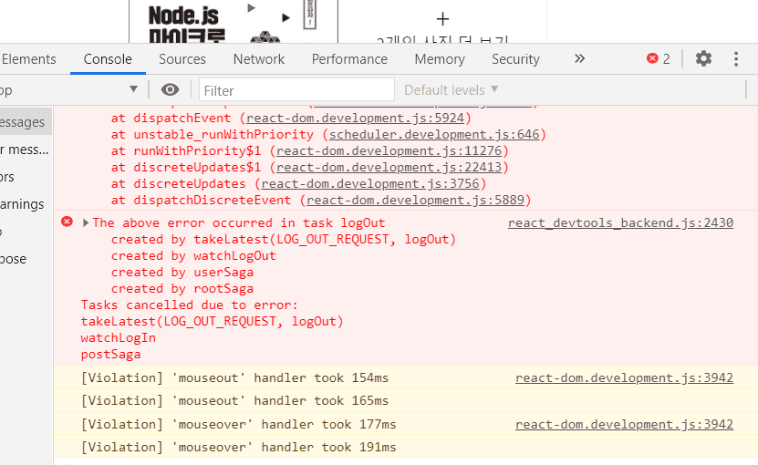Open react_devtools_backend.js:2430 source link

pyautogui.click(x=620, y=222)
